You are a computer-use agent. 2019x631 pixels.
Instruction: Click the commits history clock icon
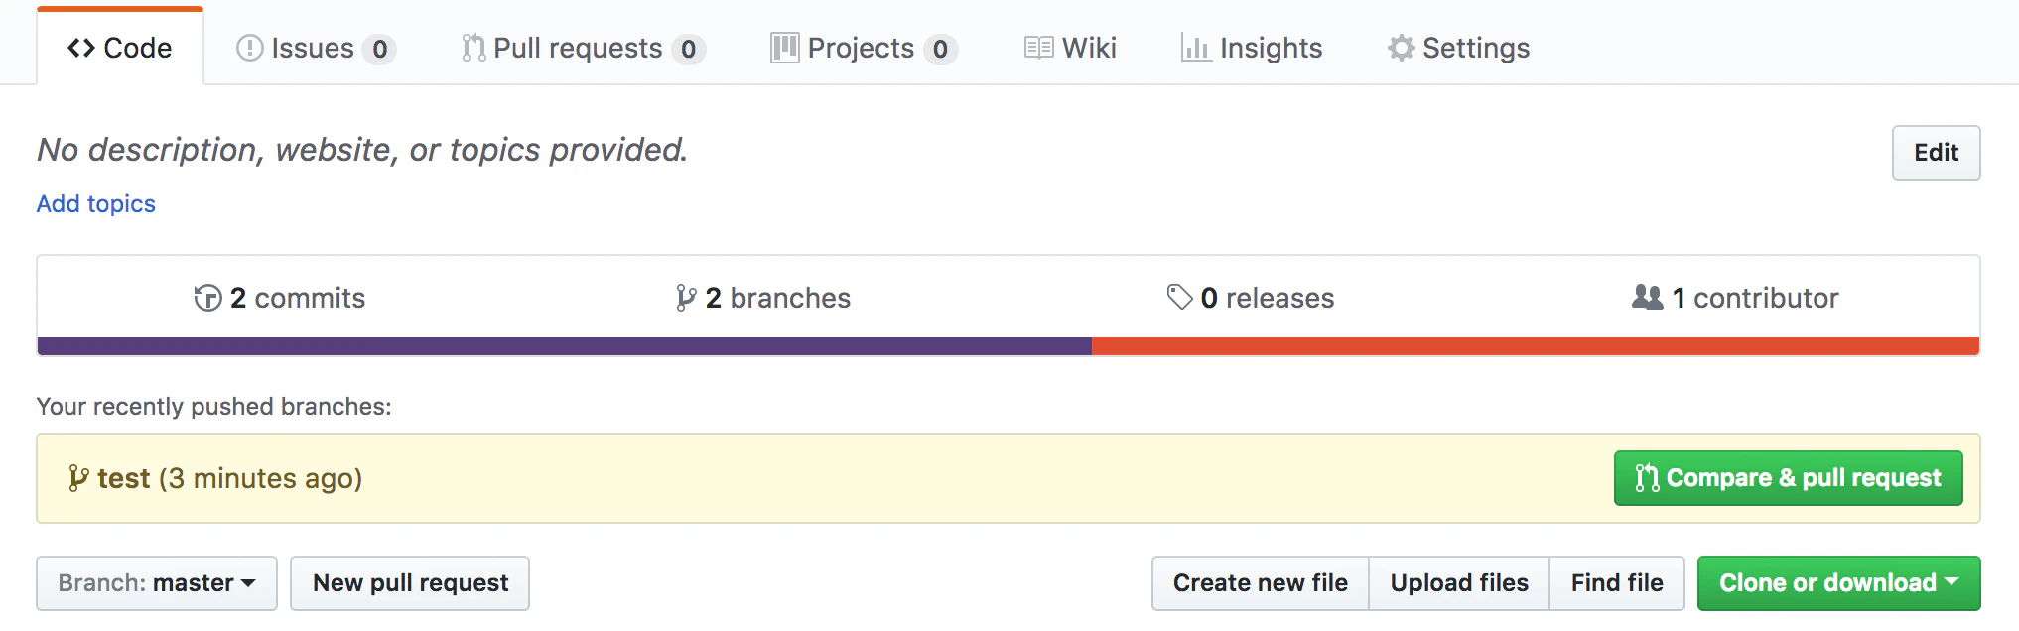pyautogui.click(x=207, y=298)
